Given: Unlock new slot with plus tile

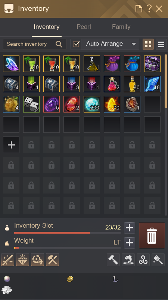Looking at the screenshot, I should point(11,145).
